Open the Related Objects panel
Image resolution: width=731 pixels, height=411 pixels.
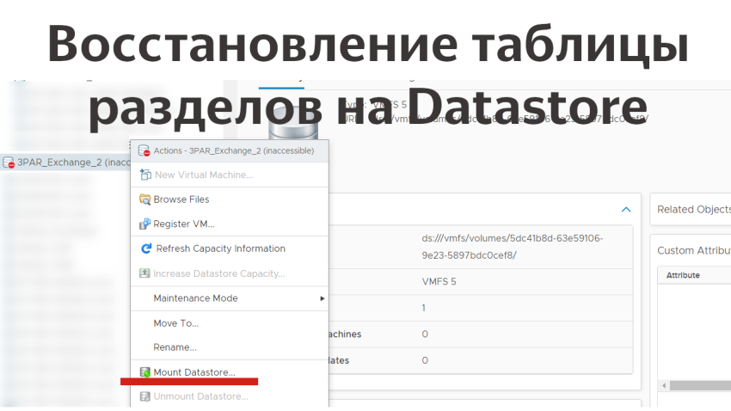tap(694, 210)
